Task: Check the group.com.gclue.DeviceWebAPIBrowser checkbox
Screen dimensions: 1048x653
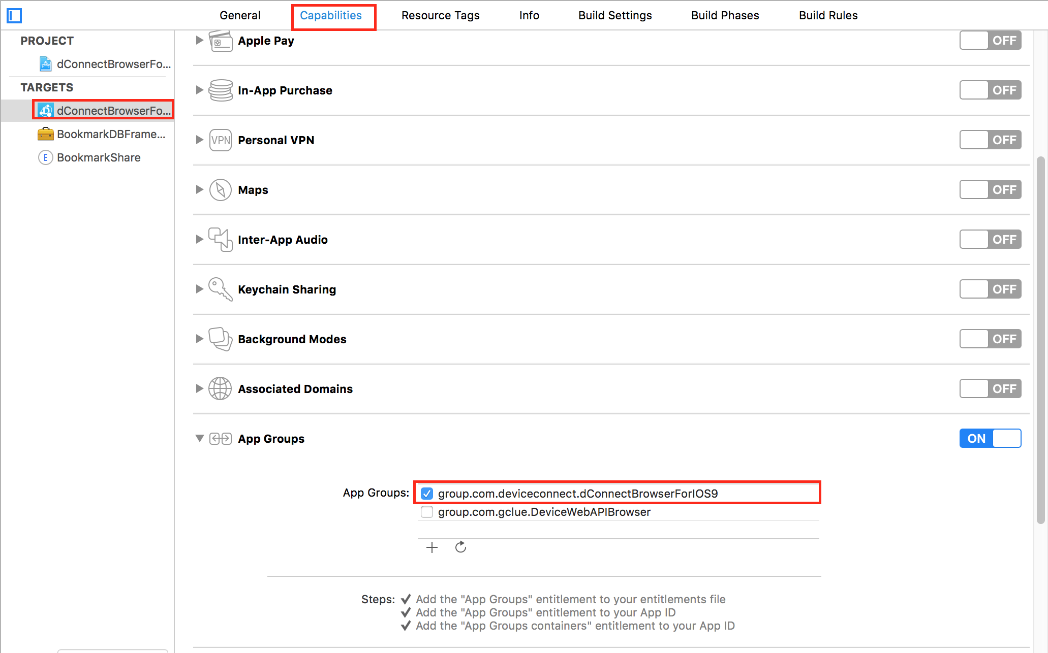Action: point(427,512)
